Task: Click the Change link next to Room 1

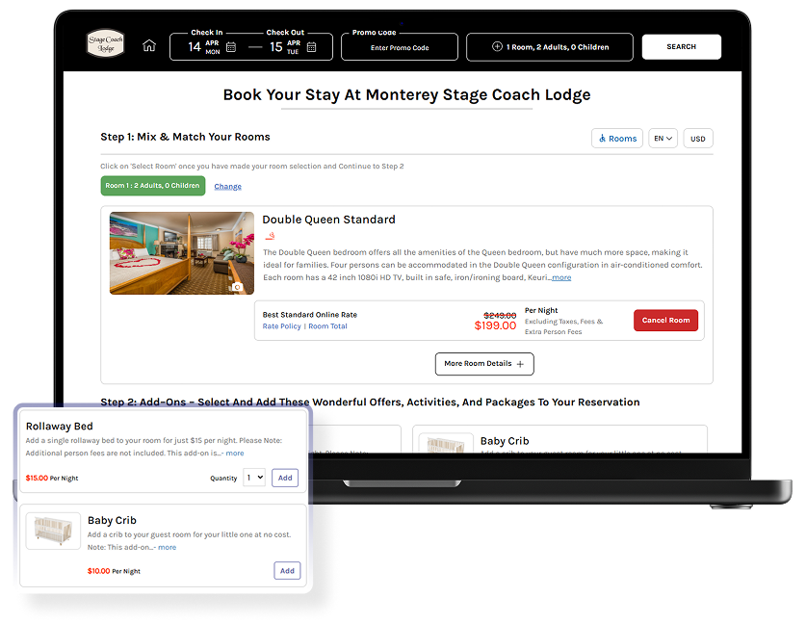Action: click(x=227, y=186)
